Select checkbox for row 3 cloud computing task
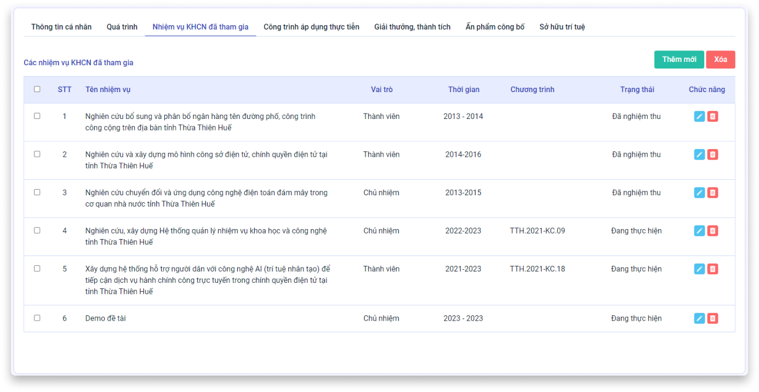Viewport: 759px width, 392px height. [37, 192]
